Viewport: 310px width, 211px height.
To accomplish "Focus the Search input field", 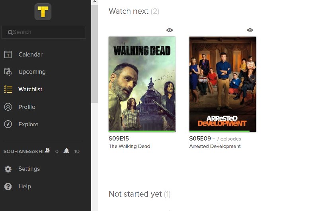I will point(43,32).
